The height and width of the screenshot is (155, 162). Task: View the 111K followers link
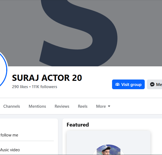tap(45, 87)
